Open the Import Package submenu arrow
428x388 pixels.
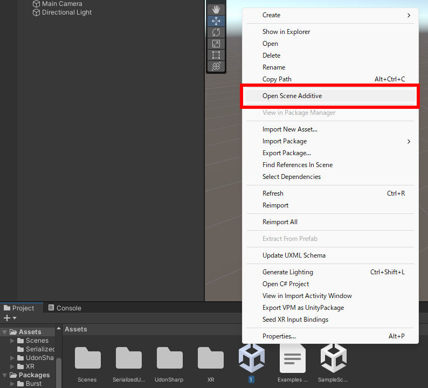pyautogui.click(x=409, y=141)
